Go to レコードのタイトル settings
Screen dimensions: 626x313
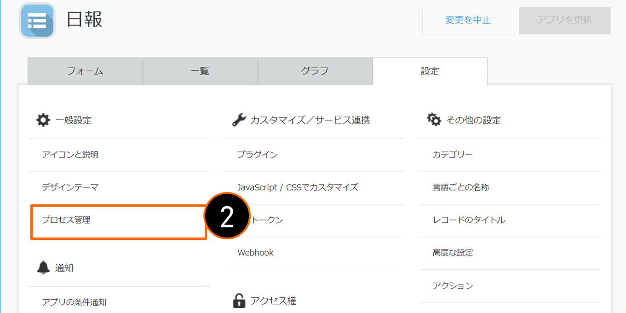469,220
